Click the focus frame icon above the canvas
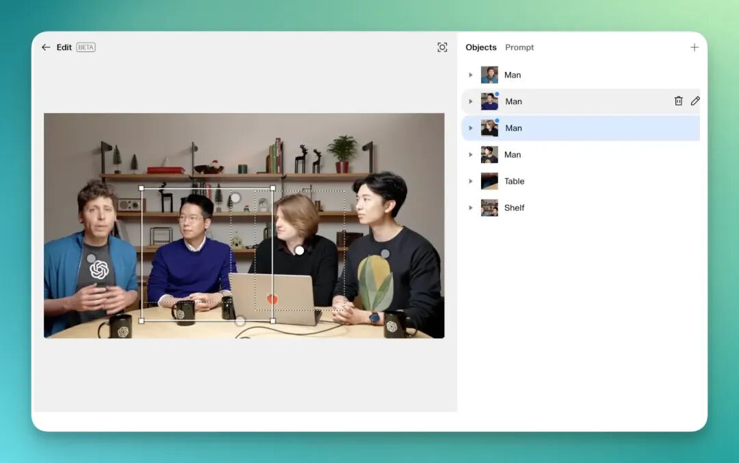 (442, 47)
